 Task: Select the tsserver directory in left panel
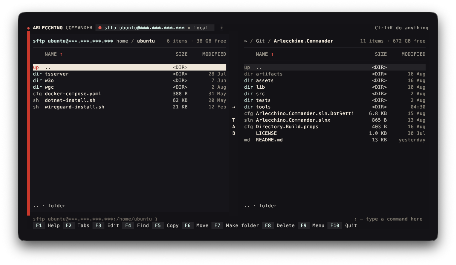click(x=130, y=74)
